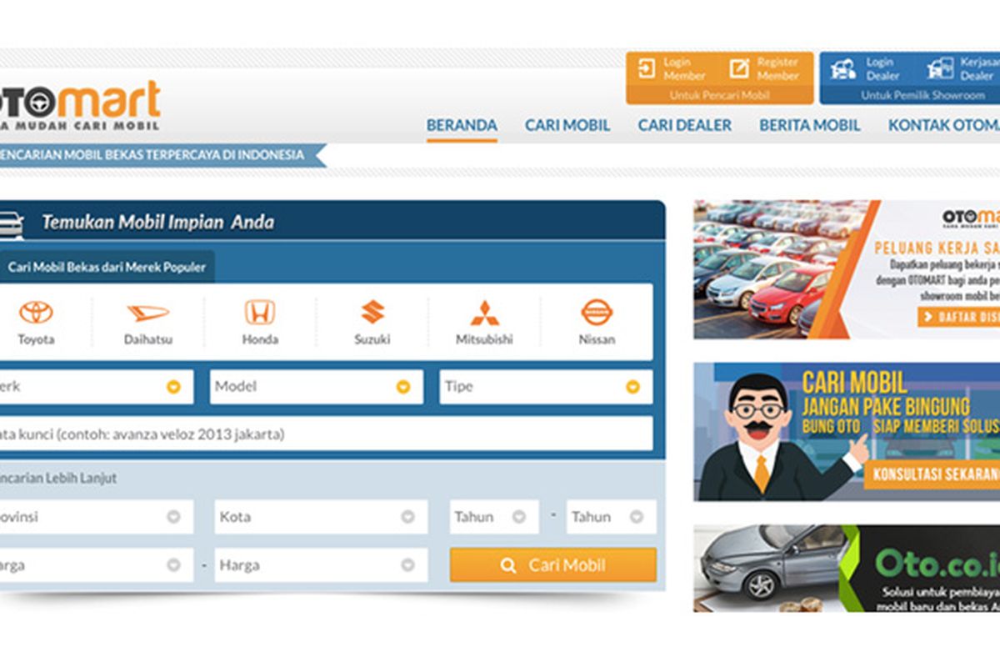1000x667 pixels.
Task: Open Login Dealer from the blue panel
Action: [x=843, y=68]
